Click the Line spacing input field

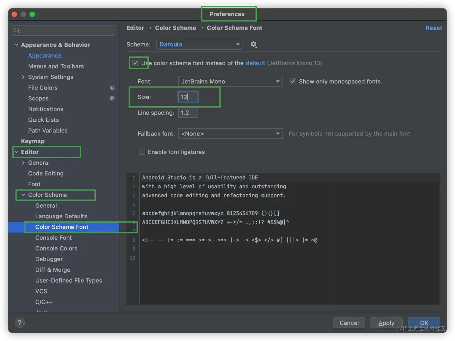click(x=188, y=113)
